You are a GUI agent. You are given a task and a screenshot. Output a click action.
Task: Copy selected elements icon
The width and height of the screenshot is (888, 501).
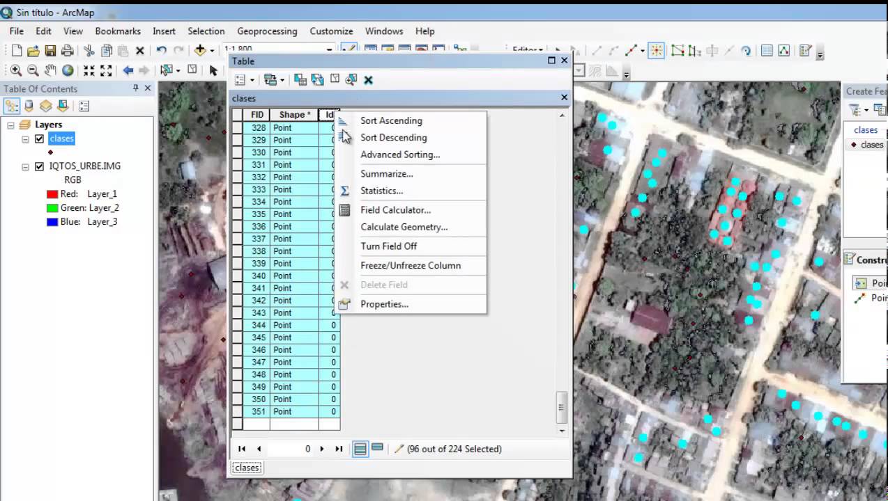click(107, 51)
